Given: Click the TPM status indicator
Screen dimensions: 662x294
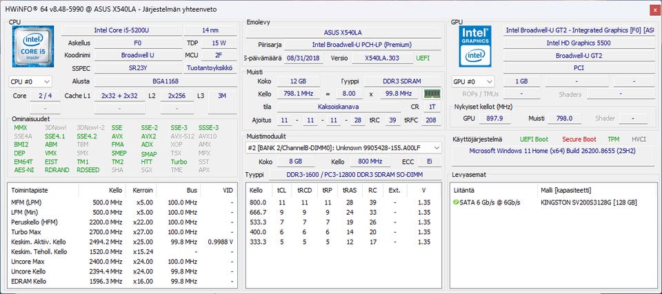Looking at the screenshot, I should [614, 139].
